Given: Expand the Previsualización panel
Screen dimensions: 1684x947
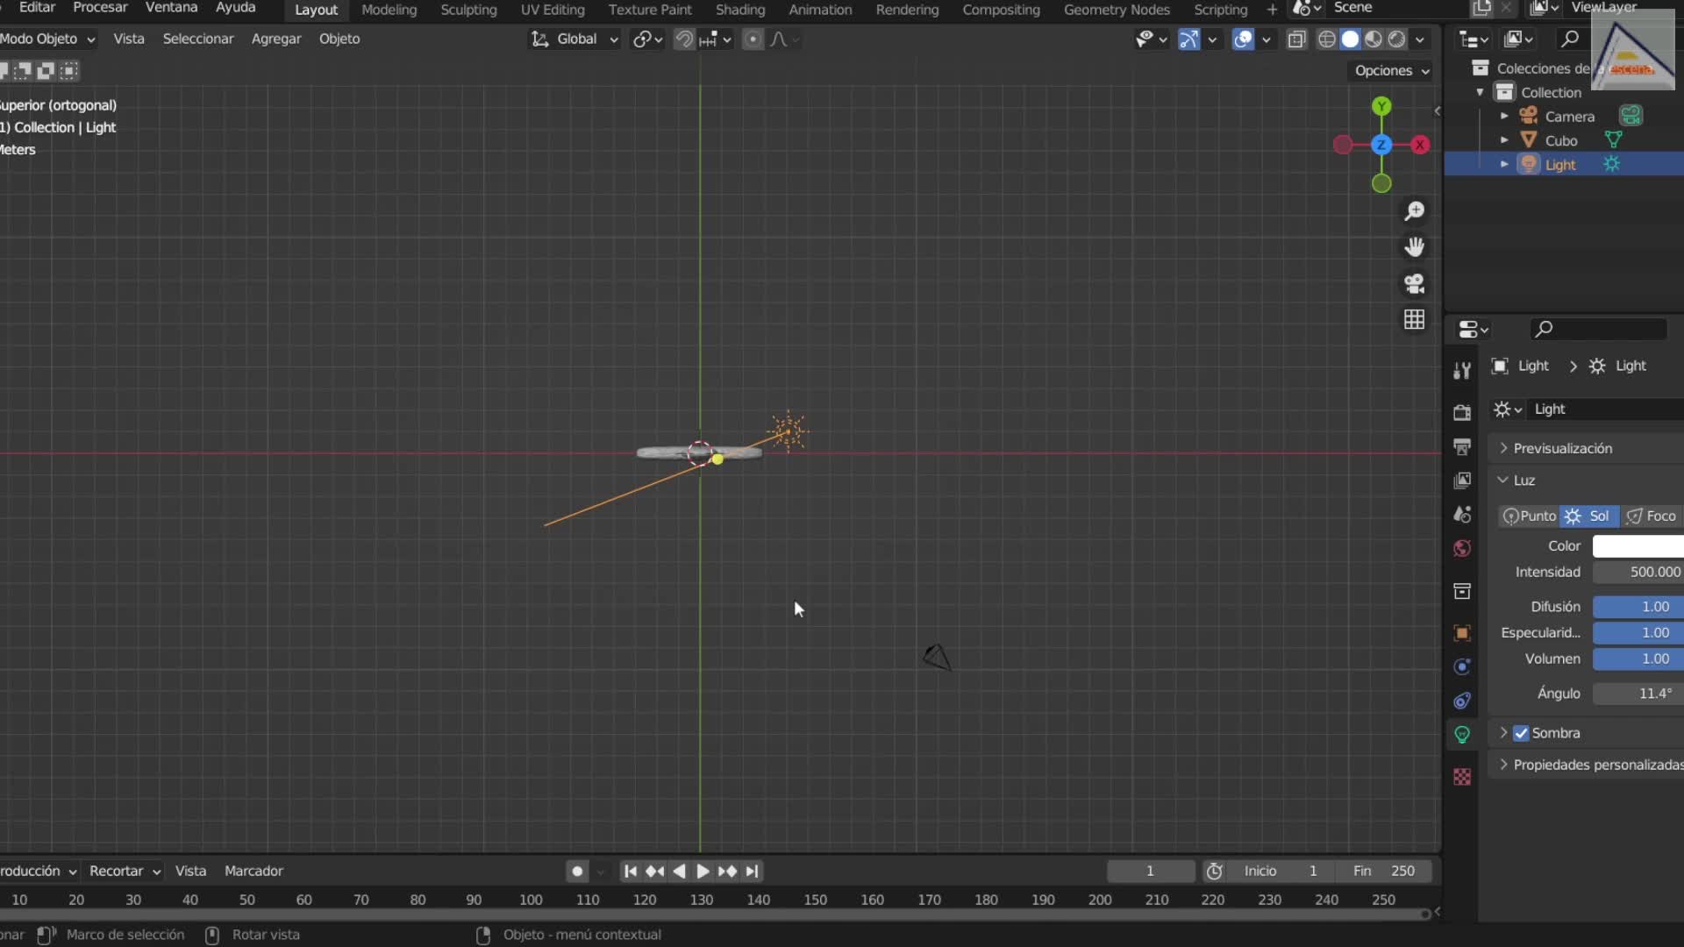Looking at the screenshot, I should click(1561, 448).
